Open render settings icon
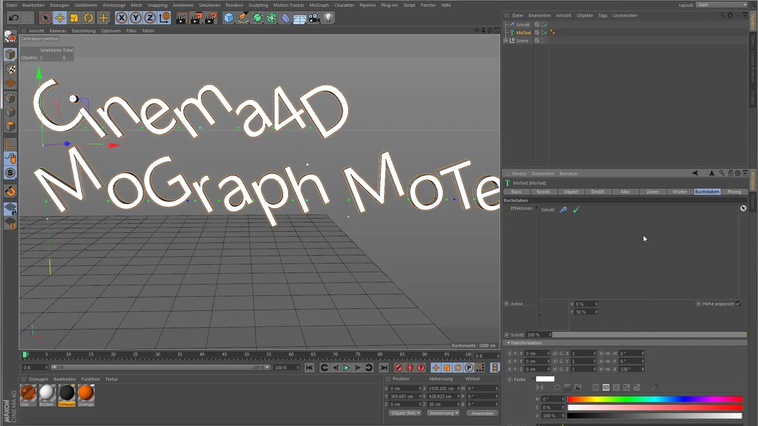758x426 pixels. (x=211, y=18)
